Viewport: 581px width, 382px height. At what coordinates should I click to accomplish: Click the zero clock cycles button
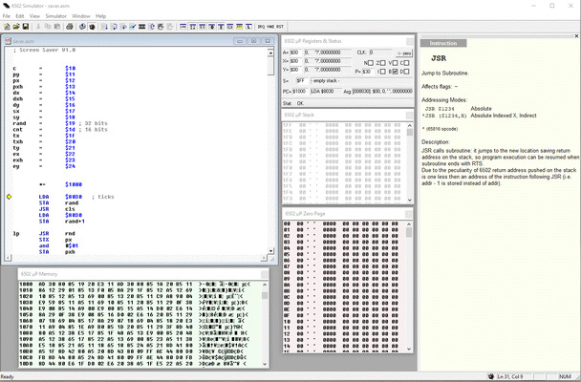[404, 53]
